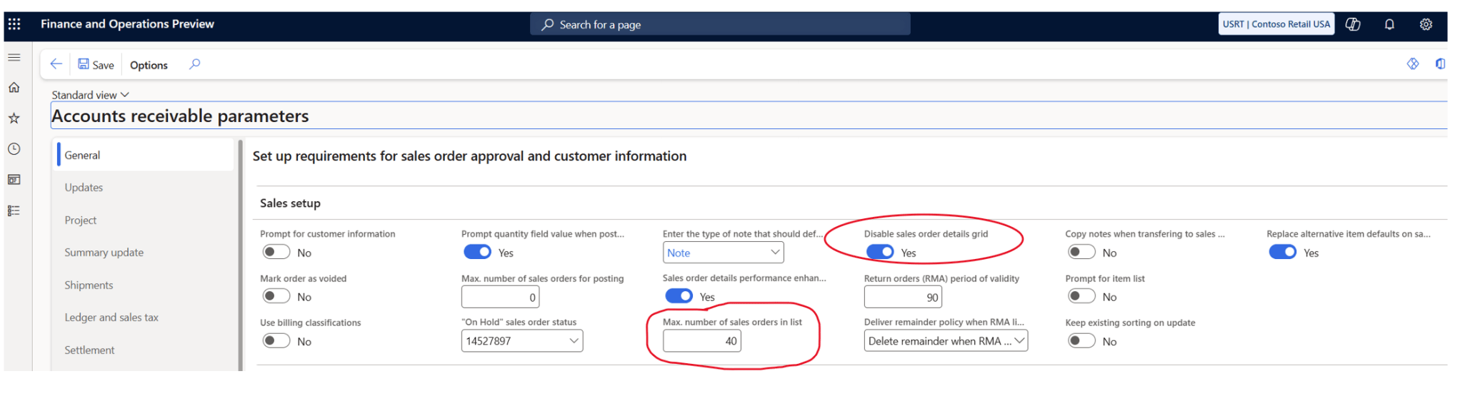1460x396 pixels.
Task: Open the Options menu
Action: tap(149, 65)
